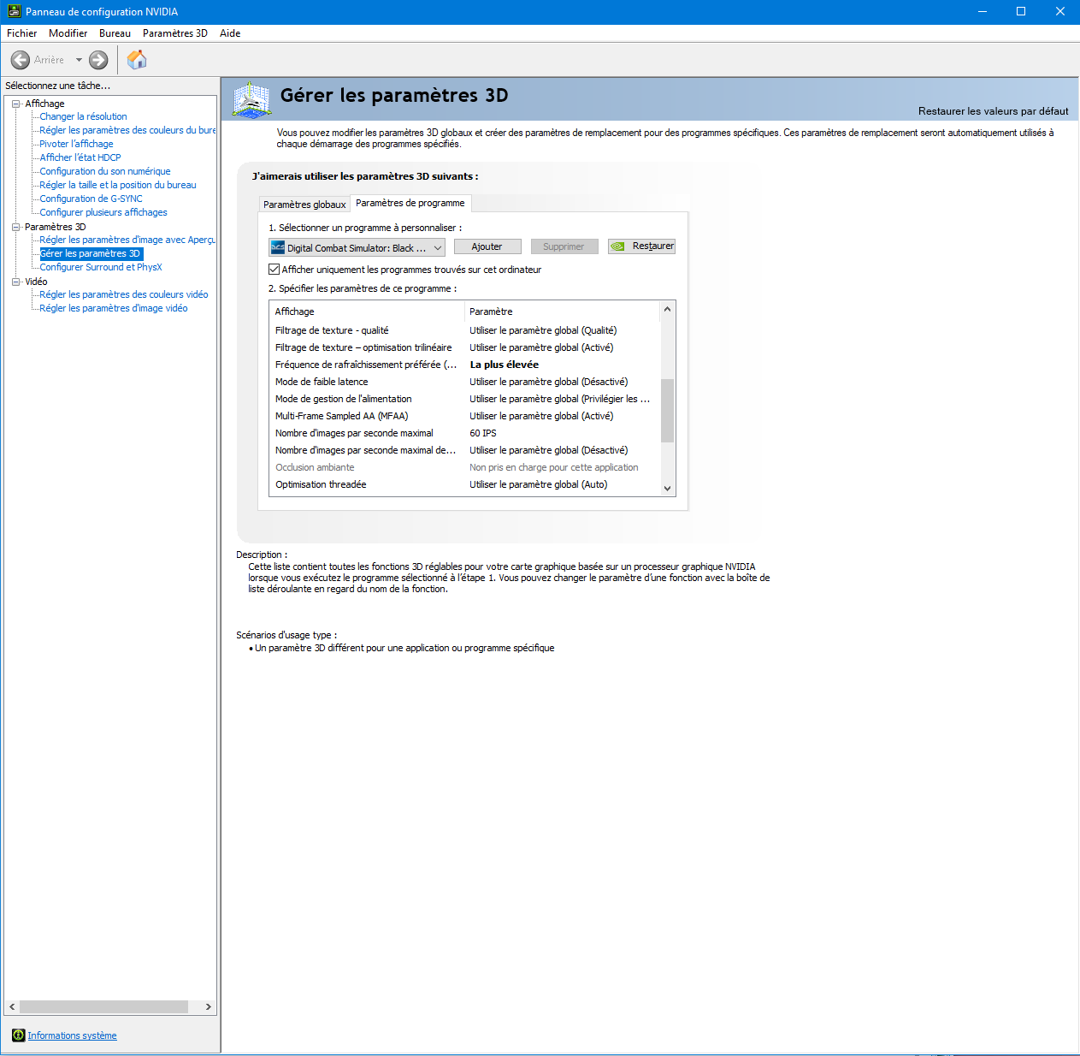This screenshot has height=1056, width=1080.
Task: Click the NVIDIA Control Panel title bar icon
Action: click(x=14, y=11)
